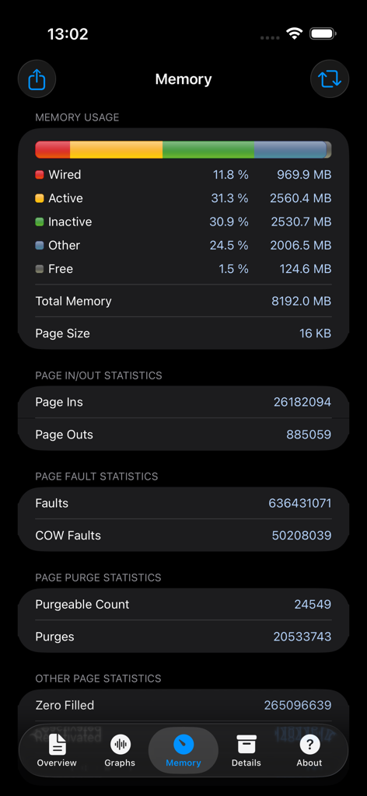
Task: Tap the battery icon in status bar
Action: coord(323,34)
